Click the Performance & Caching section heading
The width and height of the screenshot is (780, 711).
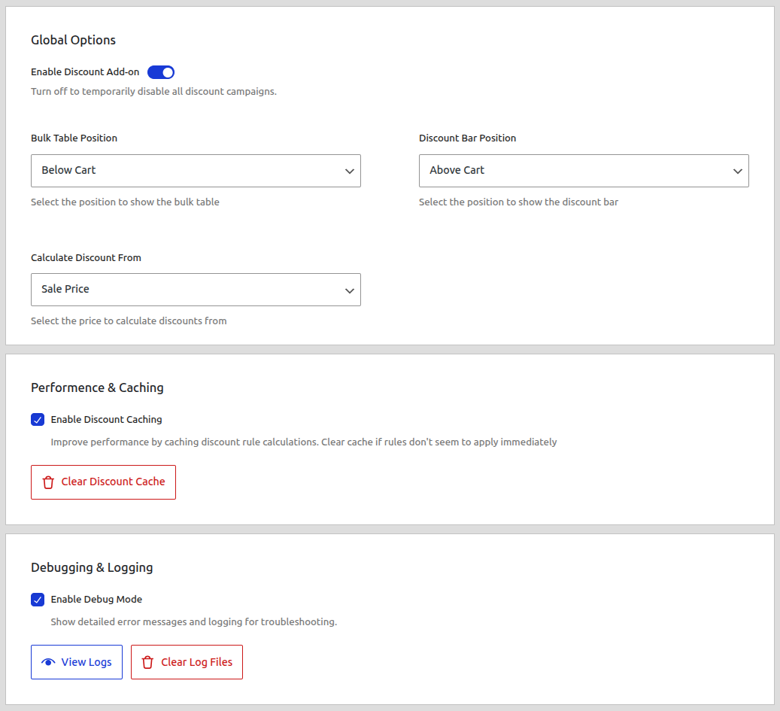point(97,387)
